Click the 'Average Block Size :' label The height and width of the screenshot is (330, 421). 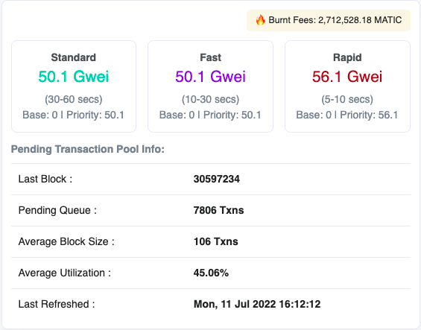tap(66, 241)
